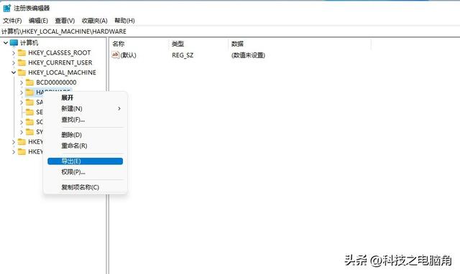Expand the SA key chevron
Viewport: 460px width, 274px height.
point(22,103)
